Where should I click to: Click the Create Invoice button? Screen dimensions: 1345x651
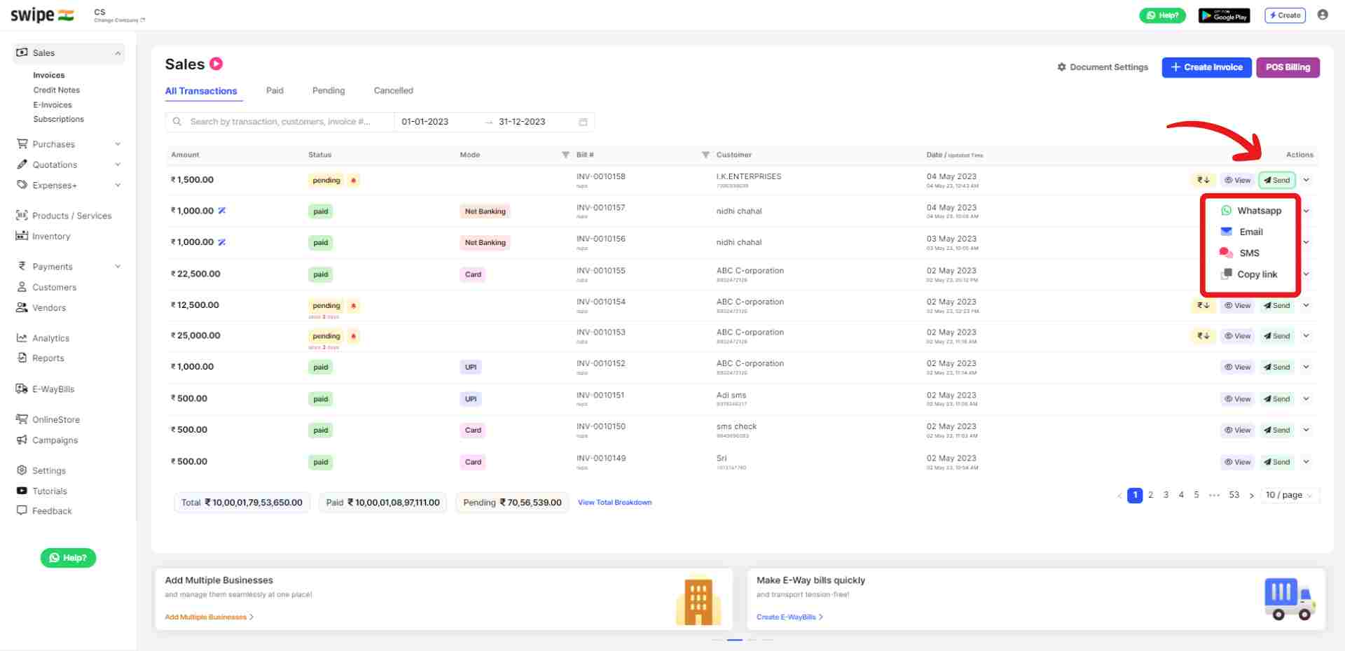point(1206,67)
